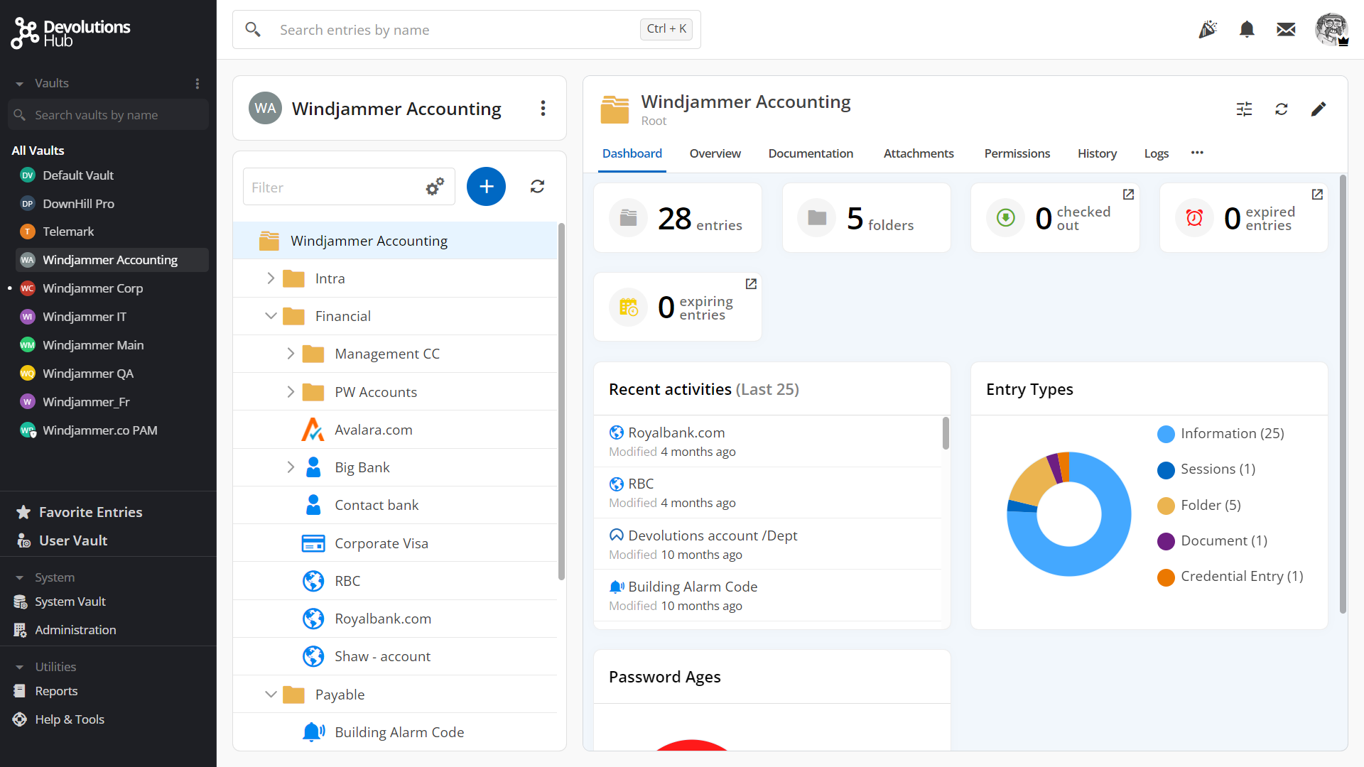
Task: Switch to the Permissions tab
Action: tap(1017, 153)
